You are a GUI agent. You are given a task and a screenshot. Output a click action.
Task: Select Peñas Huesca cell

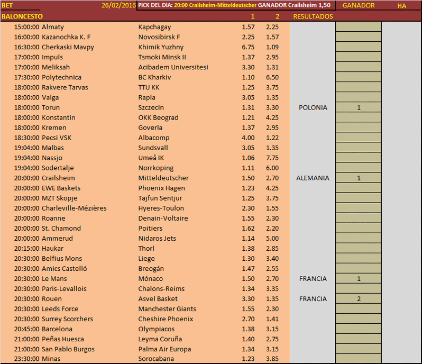63,339
